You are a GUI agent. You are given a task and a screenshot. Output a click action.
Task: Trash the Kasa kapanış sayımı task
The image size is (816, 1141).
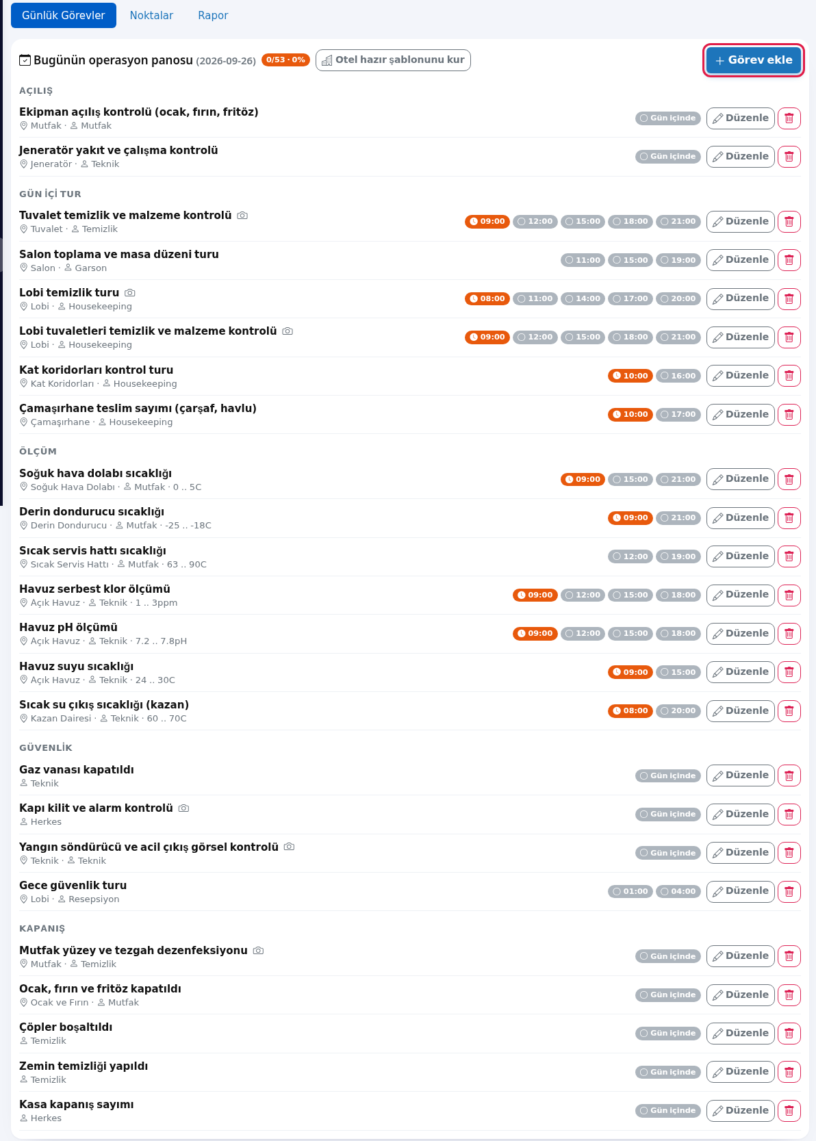[x=789, y=1110]
